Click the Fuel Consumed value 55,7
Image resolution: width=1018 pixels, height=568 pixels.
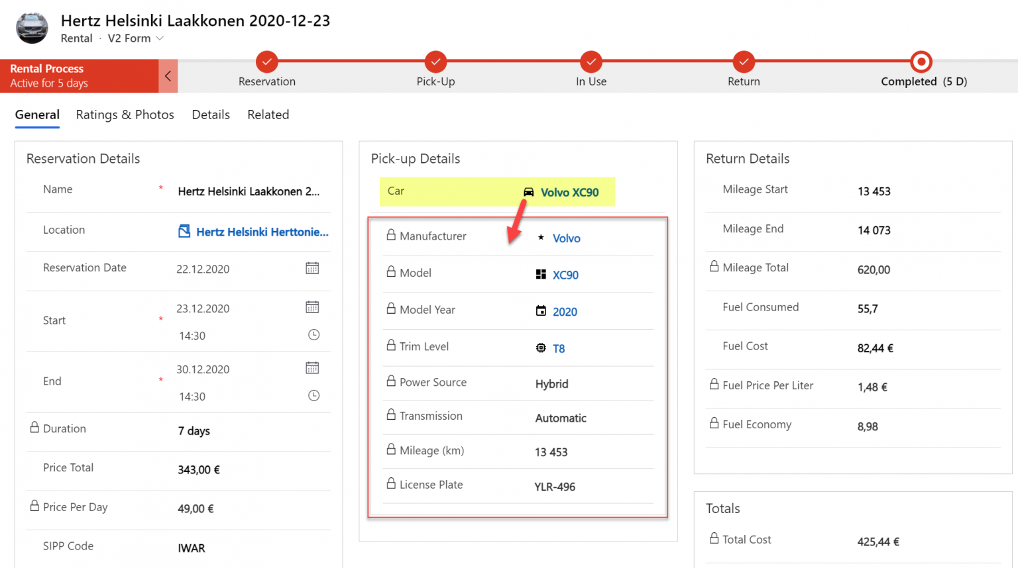(x=868, y=309)
